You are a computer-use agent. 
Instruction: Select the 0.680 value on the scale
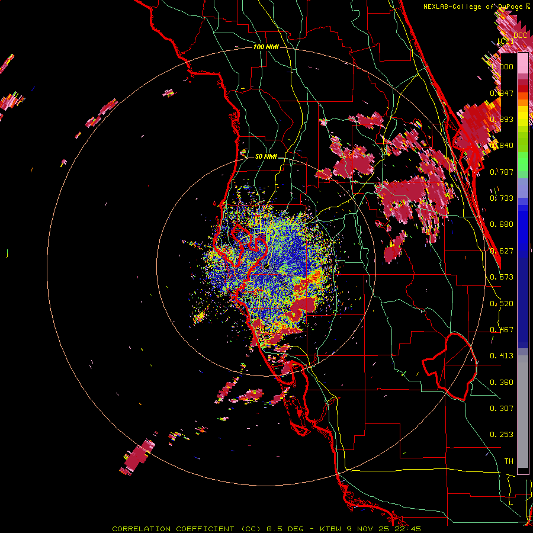pos(502,224)
